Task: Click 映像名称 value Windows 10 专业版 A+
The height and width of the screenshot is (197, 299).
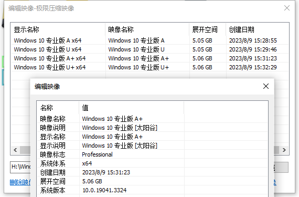Action: [112, 119]
